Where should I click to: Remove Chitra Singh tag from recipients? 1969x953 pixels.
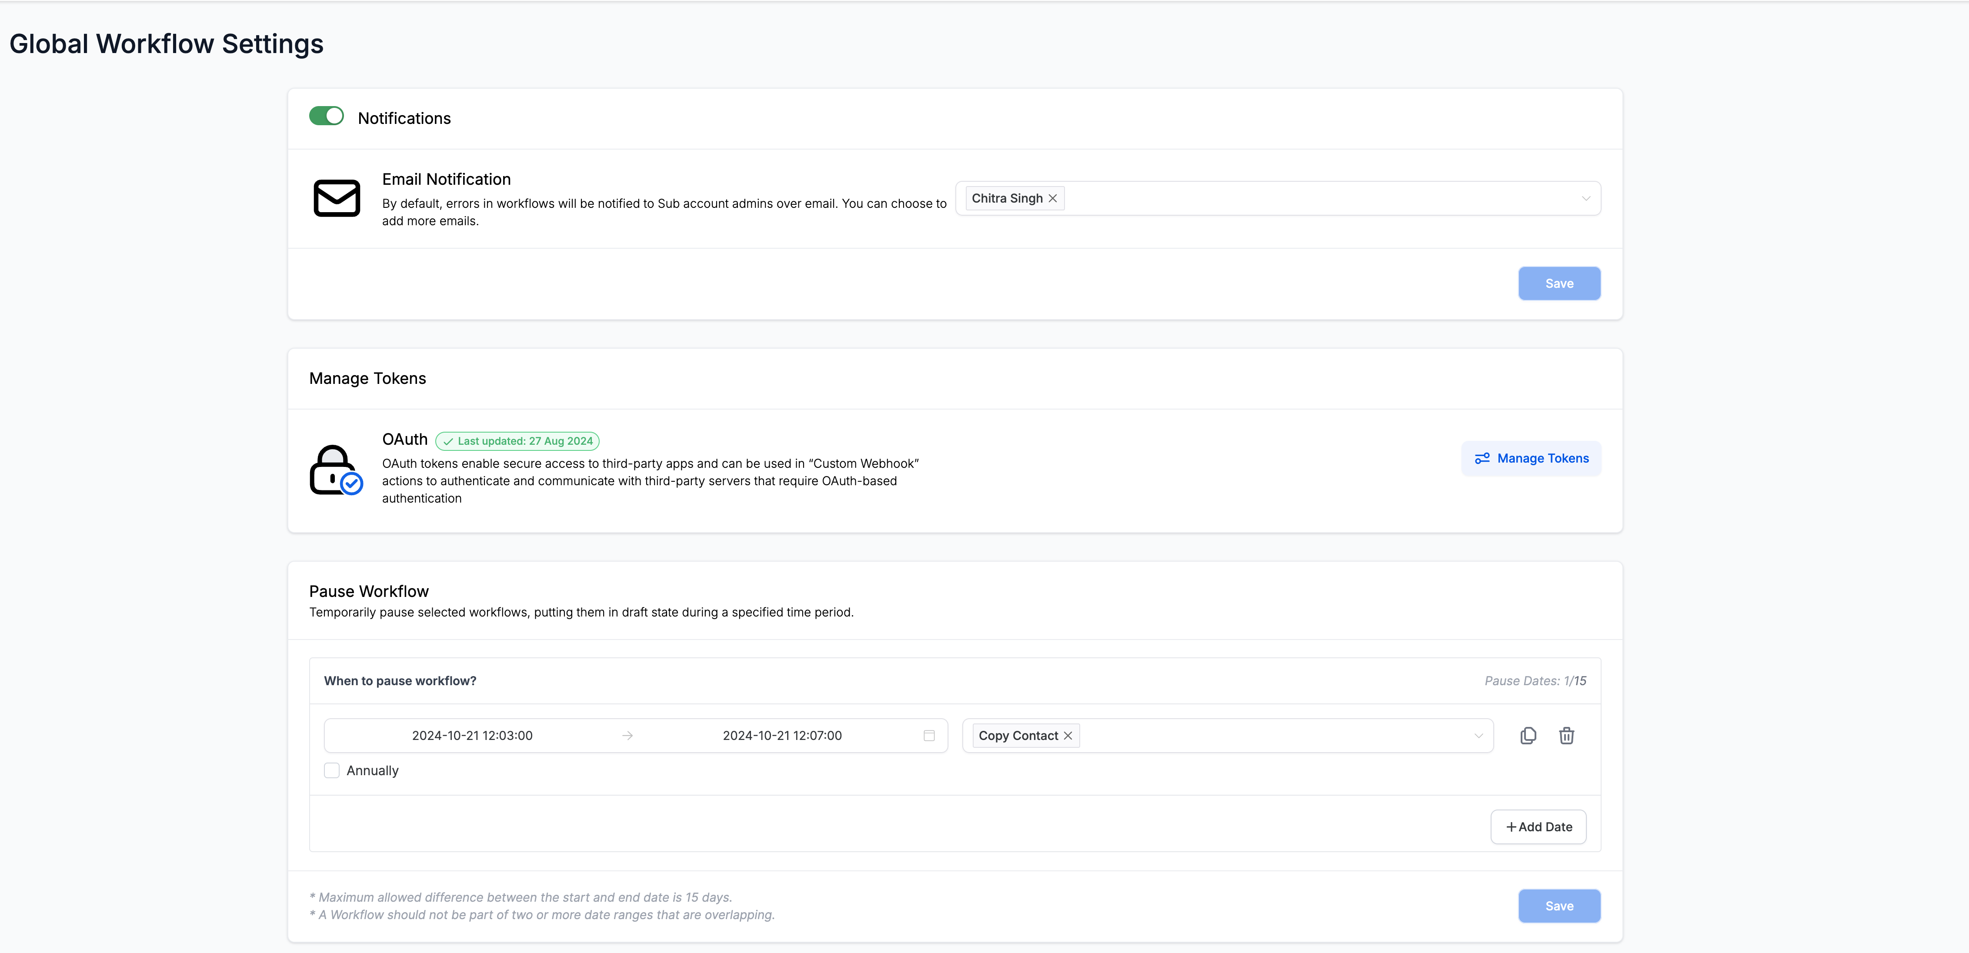point(1052,199)
